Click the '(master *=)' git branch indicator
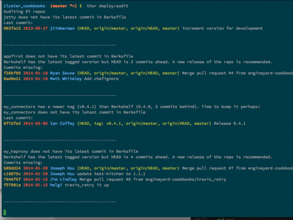This screenshot has height=220, width=293. (x=64, y=6)
